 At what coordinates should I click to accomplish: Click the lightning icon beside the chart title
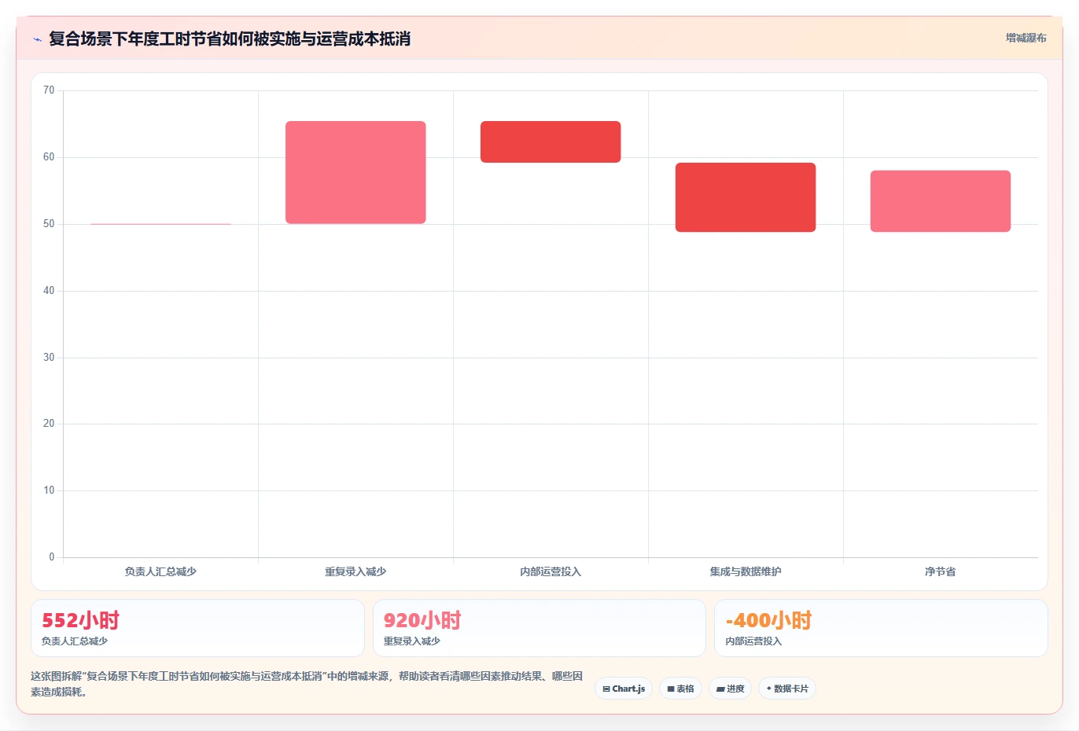(37, 39)
